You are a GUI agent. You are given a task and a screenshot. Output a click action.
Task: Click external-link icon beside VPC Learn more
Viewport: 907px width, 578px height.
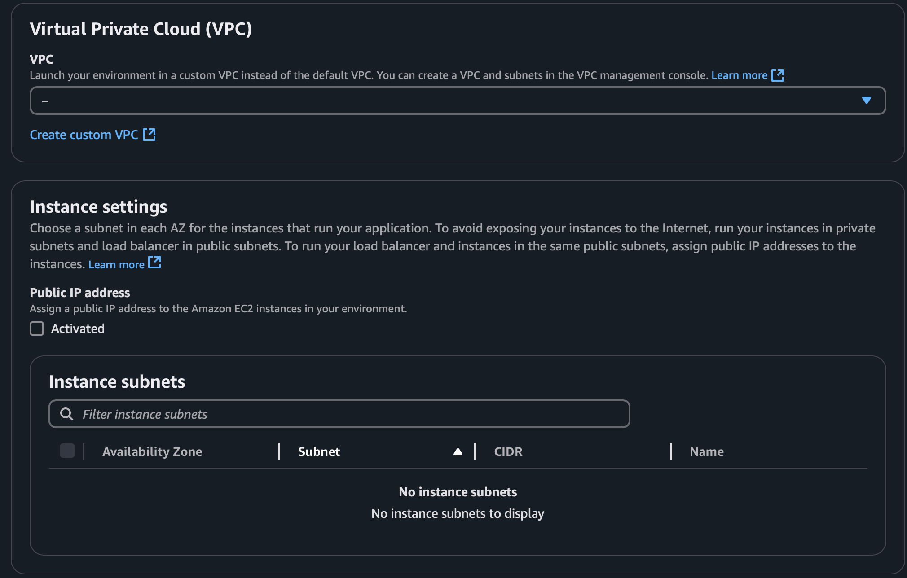pyautogui.click(x=778, y=75)
